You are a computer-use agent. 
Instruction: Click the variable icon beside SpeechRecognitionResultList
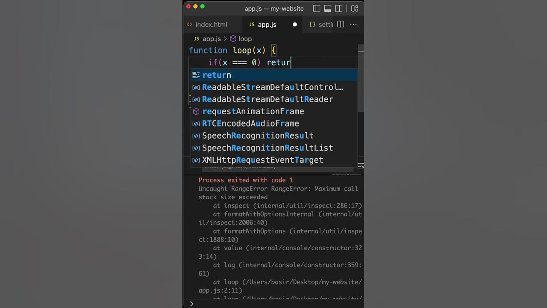[196, 148]
